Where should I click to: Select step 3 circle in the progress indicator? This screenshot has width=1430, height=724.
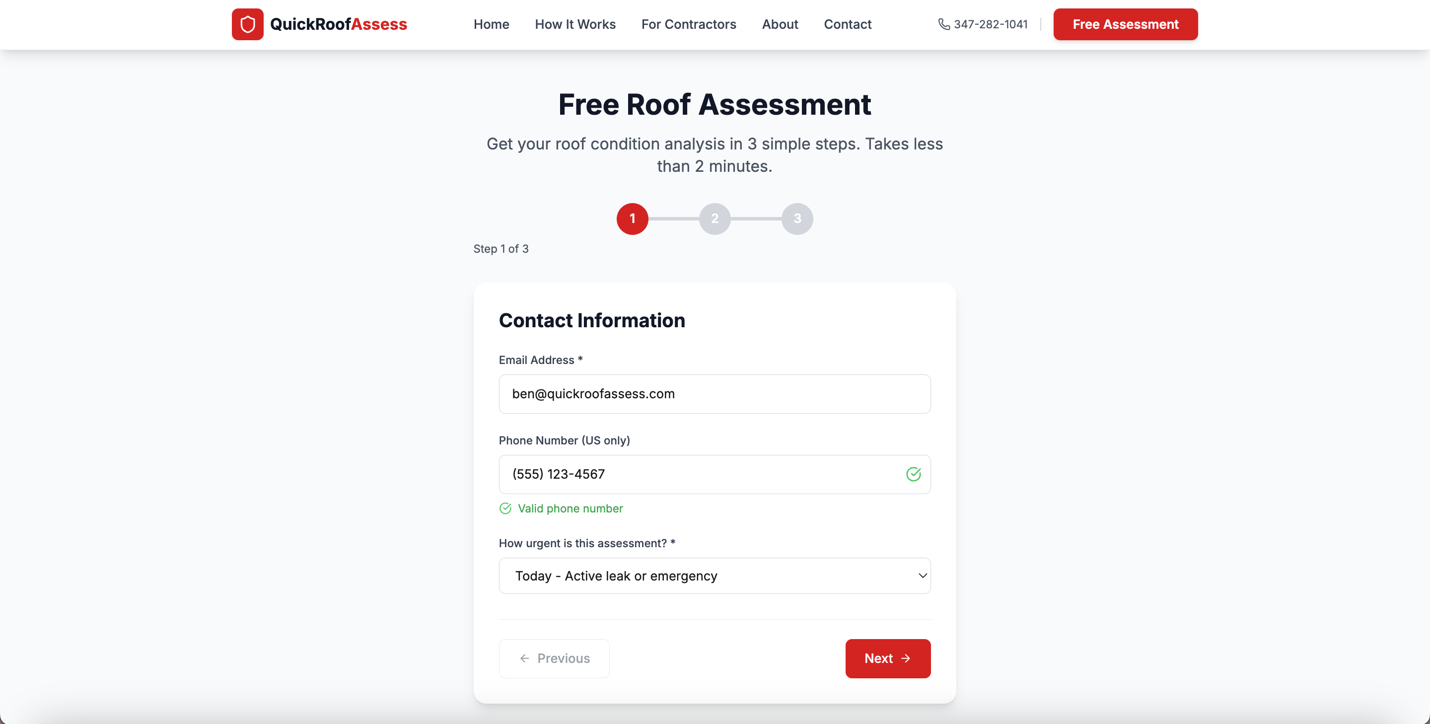pyautogui.click(x=797, y=219)
